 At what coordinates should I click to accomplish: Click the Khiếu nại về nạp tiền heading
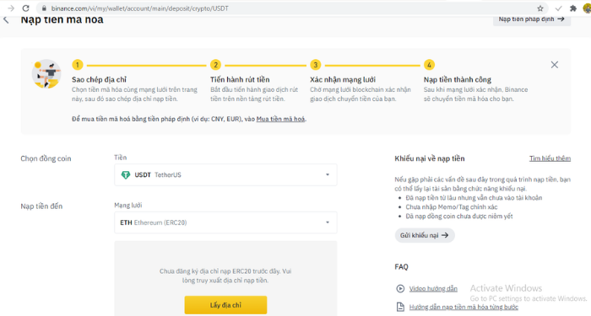(429, 158)
